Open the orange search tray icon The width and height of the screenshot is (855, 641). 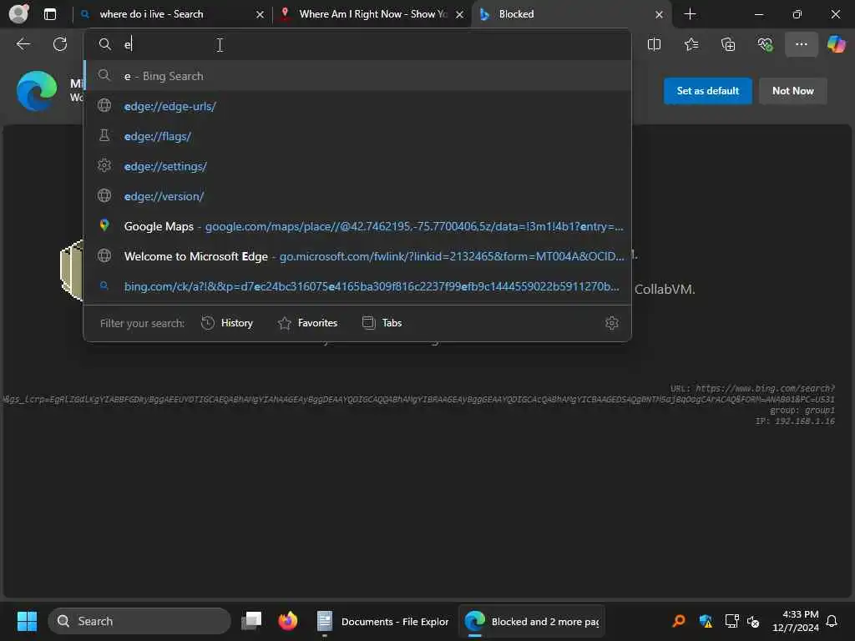[679, 621]
